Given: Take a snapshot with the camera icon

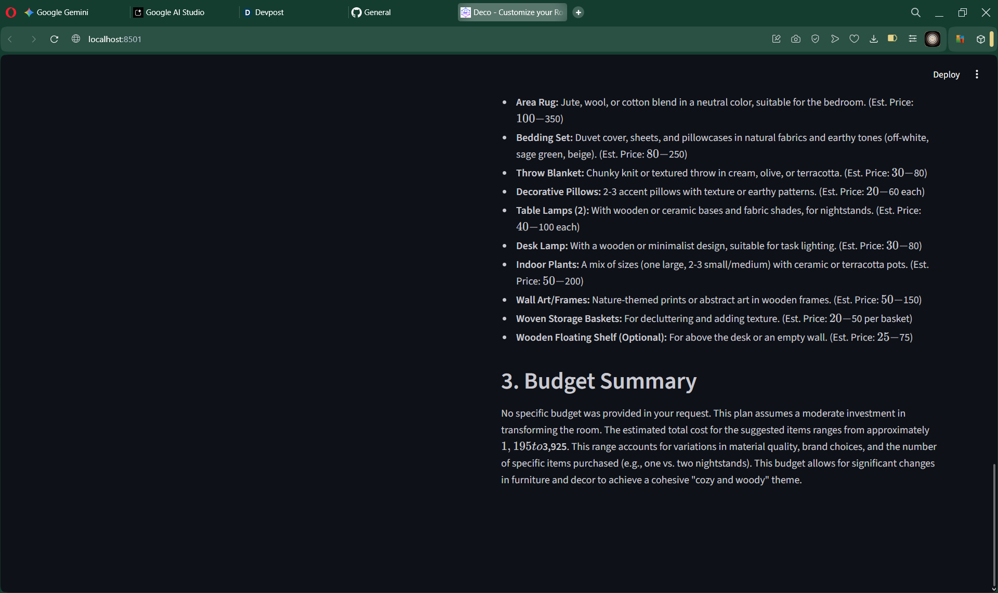Looking at the screenshot, I should 795,39.
